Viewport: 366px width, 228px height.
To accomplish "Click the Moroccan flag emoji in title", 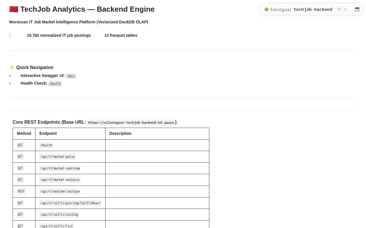I will click(x=14, y=9).
